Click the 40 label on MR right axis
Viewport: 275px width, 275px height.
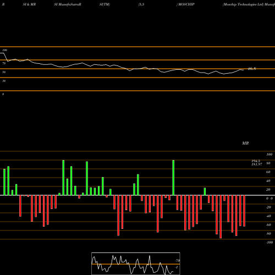pyautogui.click(x=268, y=181)
